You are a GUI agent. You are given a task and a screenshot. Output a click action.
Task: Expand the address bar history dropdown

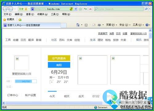pos(76,9)
